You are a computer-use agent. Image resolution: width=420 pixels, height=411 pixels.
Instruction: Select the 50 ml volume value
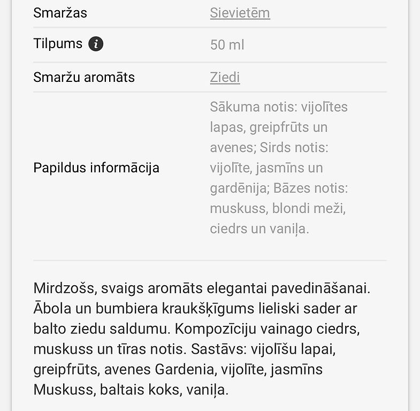[227, 45]
